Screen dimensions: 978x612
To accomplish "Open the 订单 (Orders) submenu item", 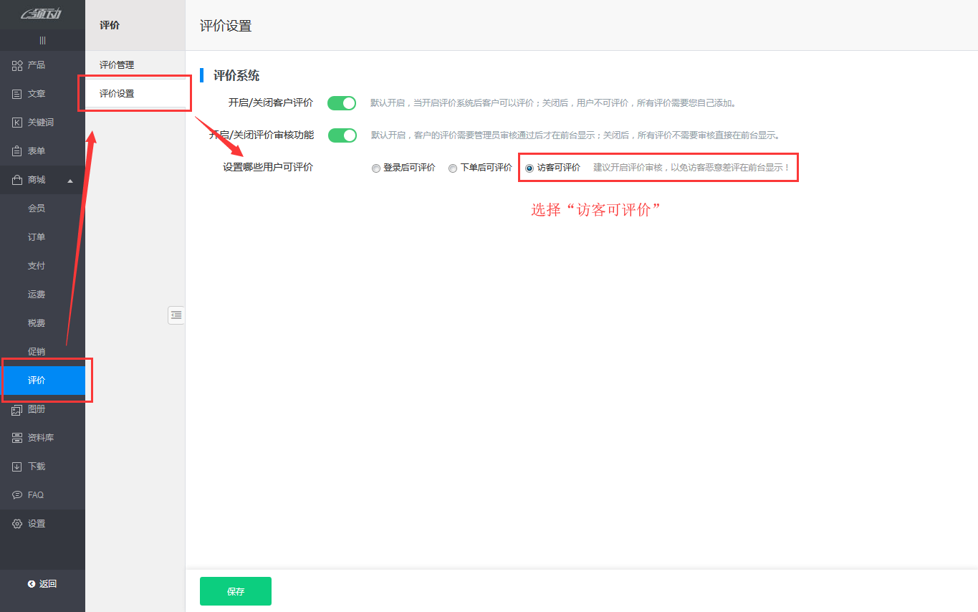I will click(x=36, y=236).
